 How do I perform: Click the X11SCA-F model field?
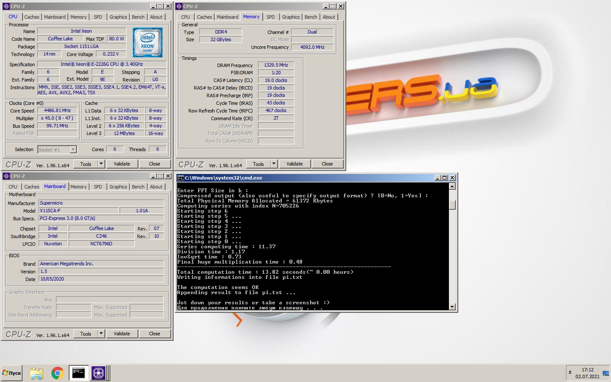pos(78,211)
